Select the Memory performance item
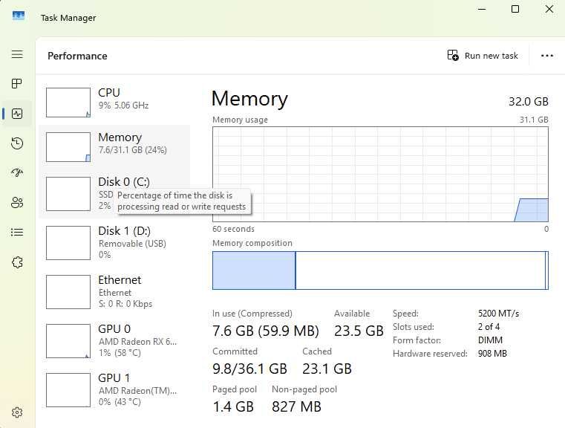This screenshot has height=428, width=565. click(x=114, y=146)
